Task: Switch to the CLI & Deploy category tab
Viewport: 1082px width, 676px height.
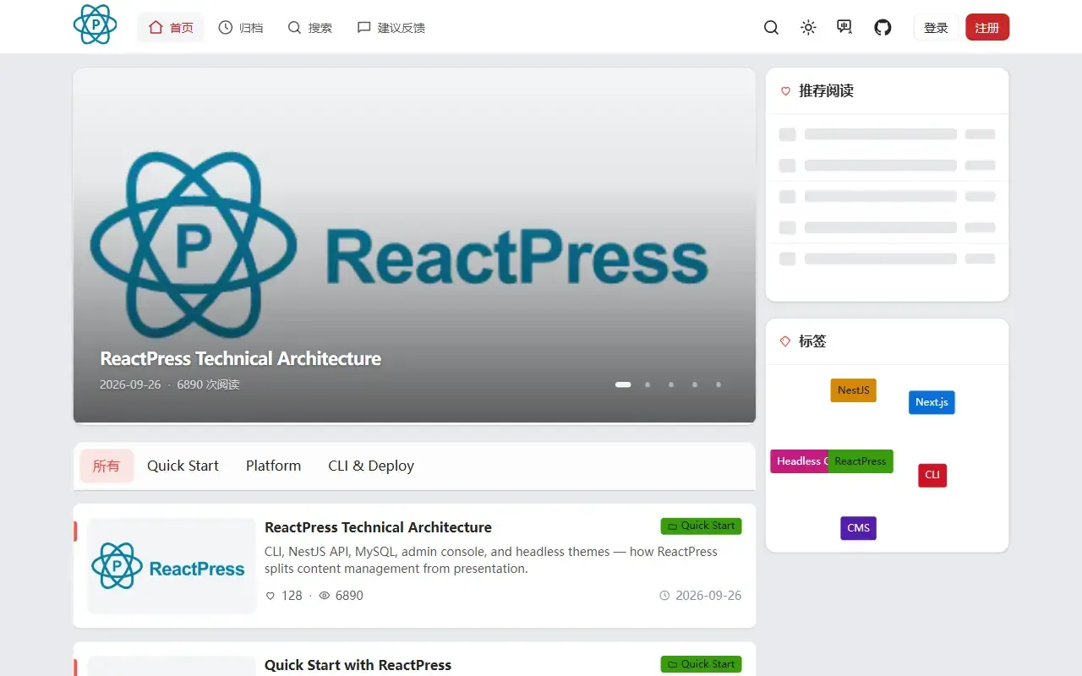Action: tap(371, 466)
